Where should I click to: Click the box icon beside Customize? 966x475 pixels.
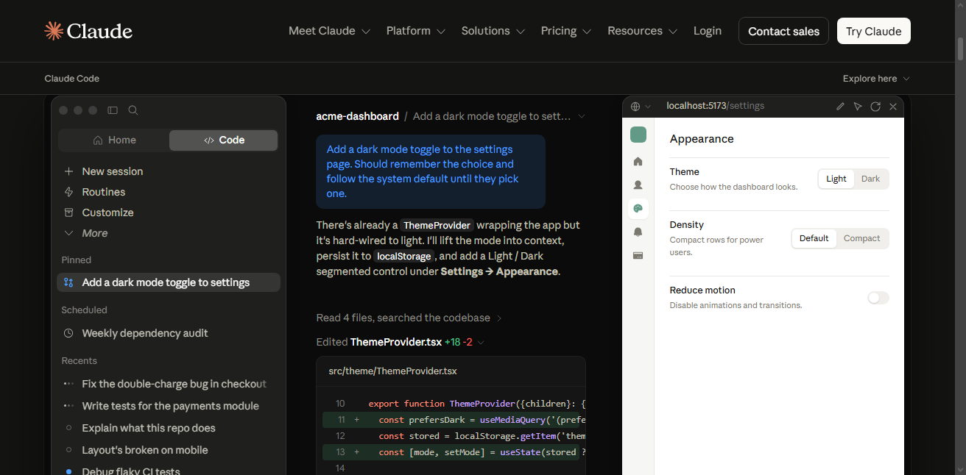click(x=69, y=213)
